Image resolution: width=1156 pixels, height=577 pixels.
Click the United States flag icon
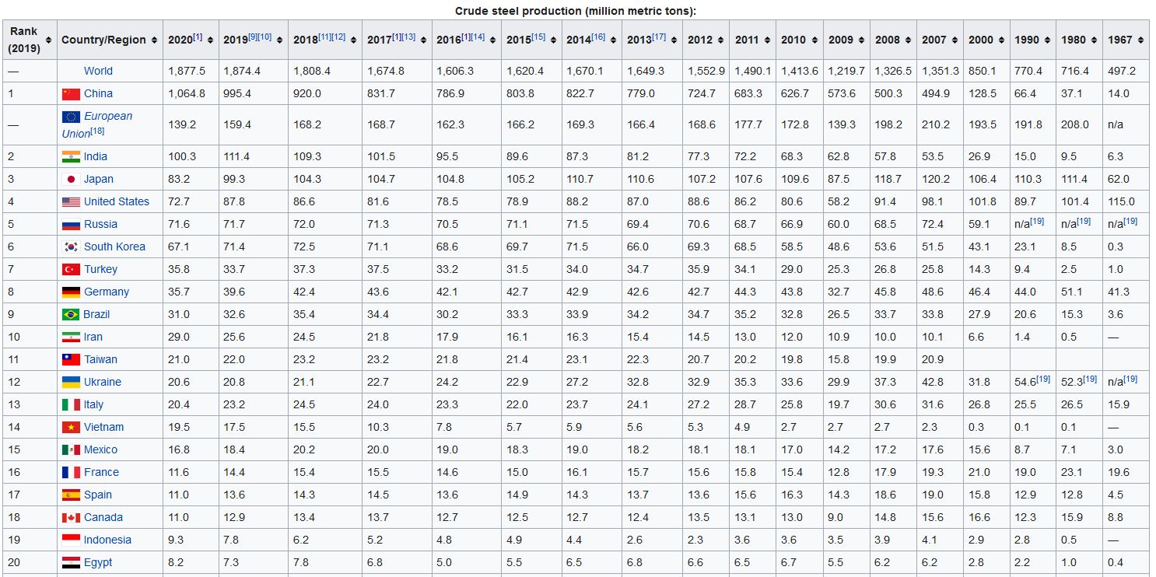pos(72,202)
